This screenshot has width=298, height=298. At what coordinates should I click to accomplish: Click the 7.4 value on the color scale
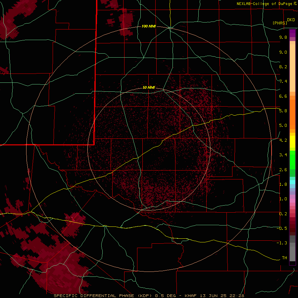(x=283, y=81)
